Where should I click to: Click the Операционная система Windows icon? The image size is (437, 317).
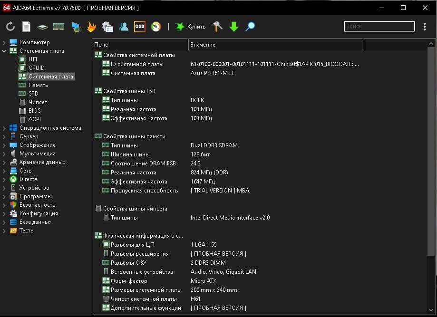13,128
